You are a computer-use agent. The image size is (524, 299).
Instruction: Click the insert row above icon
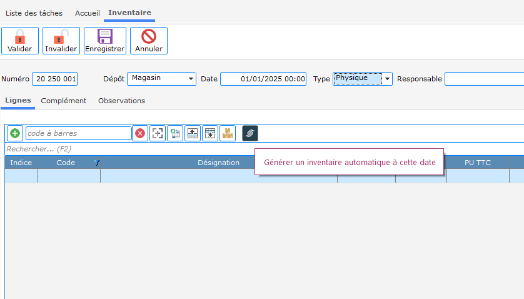pos(193,133)
